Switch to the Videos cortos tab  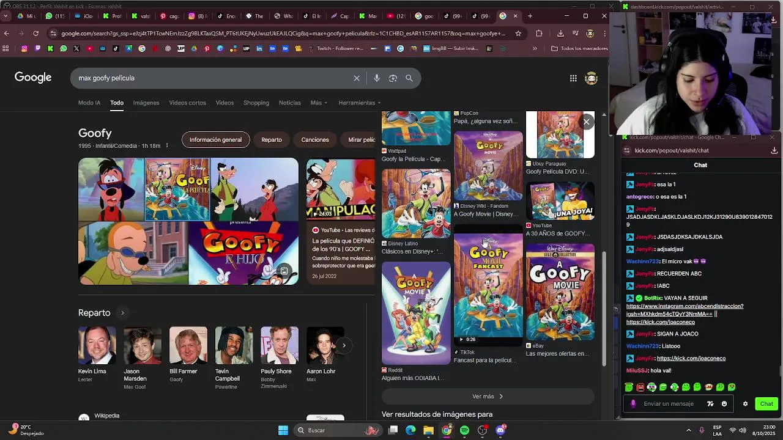click(x=187, y=103)
